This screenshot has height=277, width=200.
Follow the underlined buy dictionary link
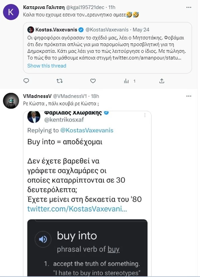tap(114, 249)
